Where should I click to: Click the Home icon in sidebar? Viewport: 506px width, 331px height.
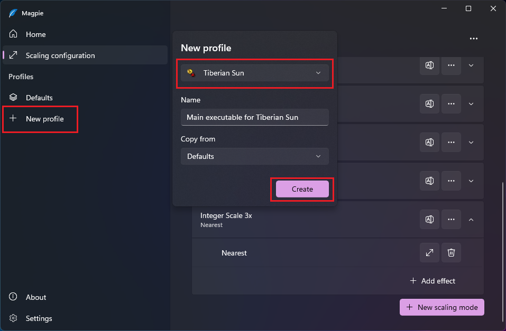(14, 34)
